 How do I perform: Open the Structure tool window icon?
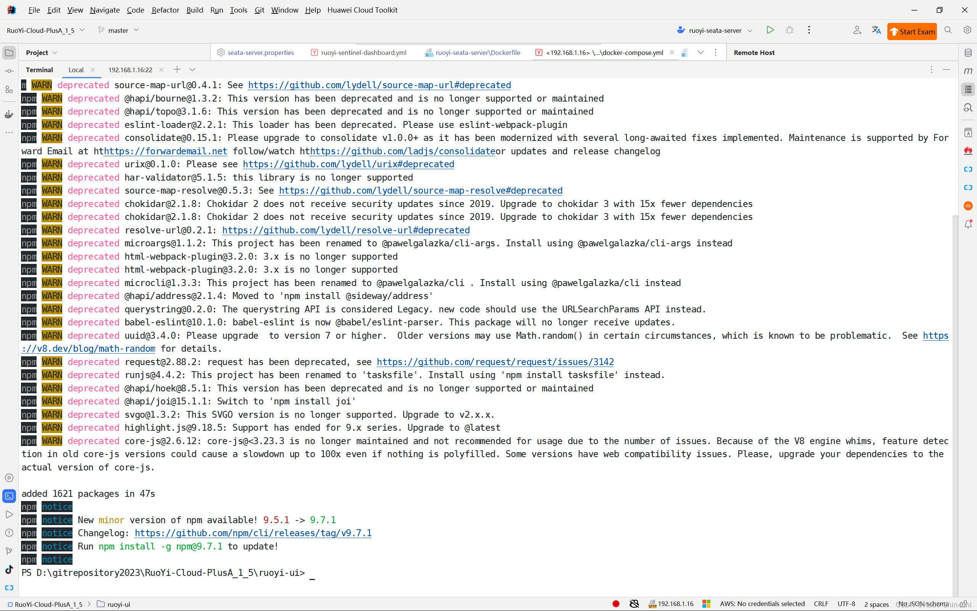tap(9, 90)
